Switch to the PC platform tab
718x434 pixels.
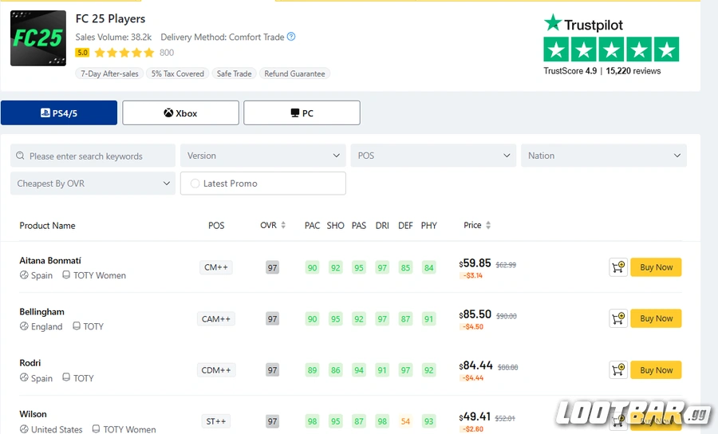302,112
